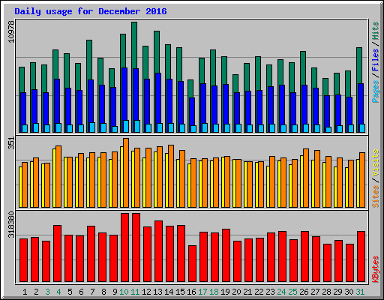This screenshot has width=384, height=300.
Task: Click the orange sites bar for day 10
Action: click(126, 172)
